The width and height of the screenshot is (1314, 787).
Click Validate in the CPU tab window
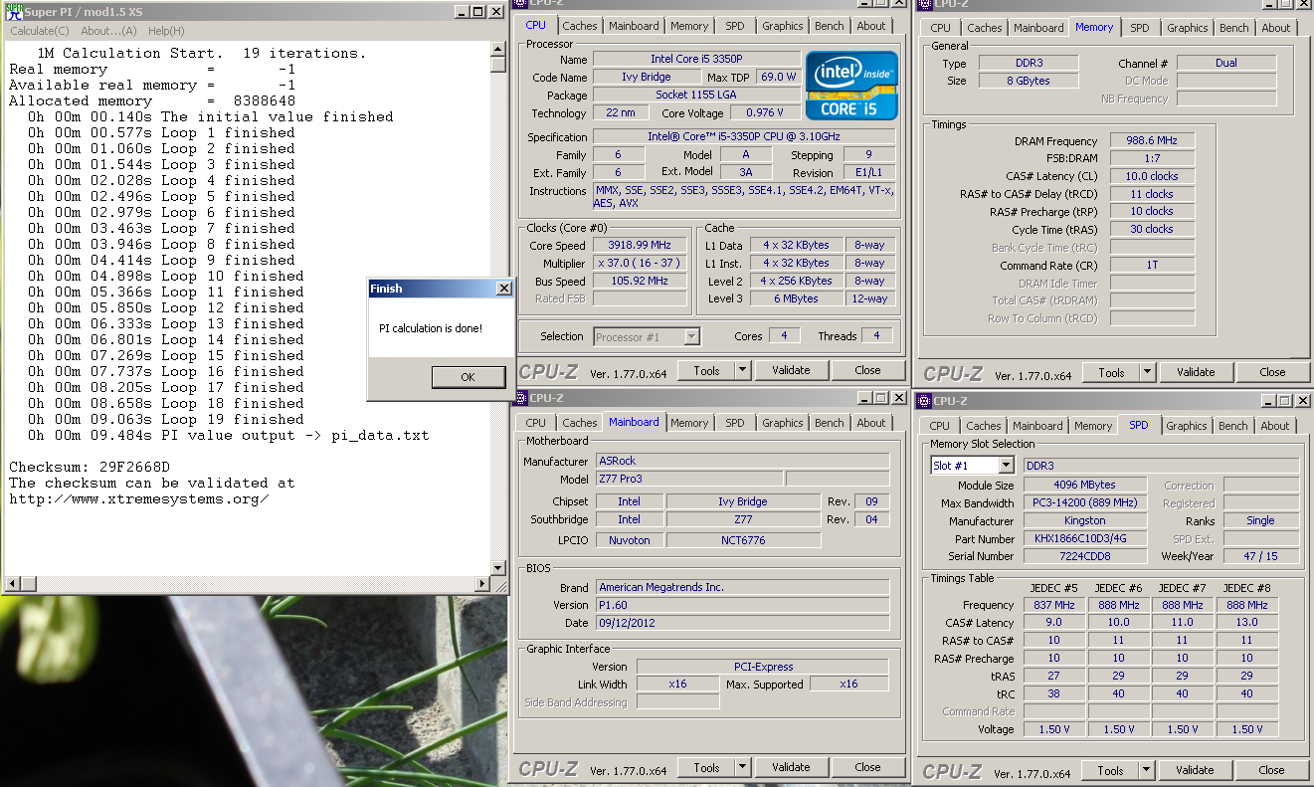pos(791,370)
